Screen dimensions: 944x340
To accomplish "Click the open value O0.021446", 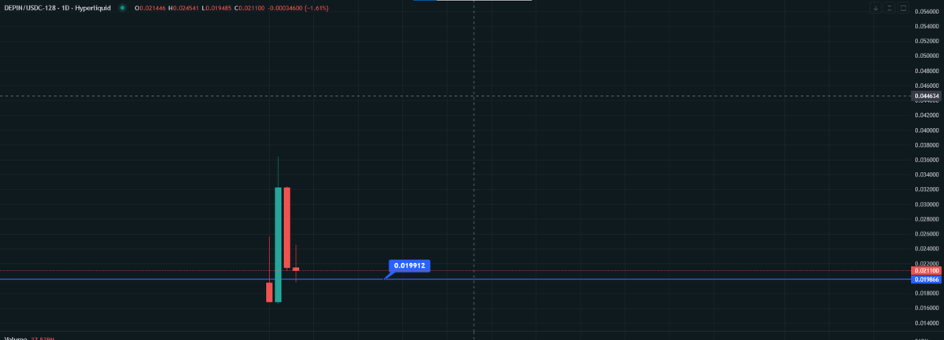I will pyautogui.click(x=149, y=8).
